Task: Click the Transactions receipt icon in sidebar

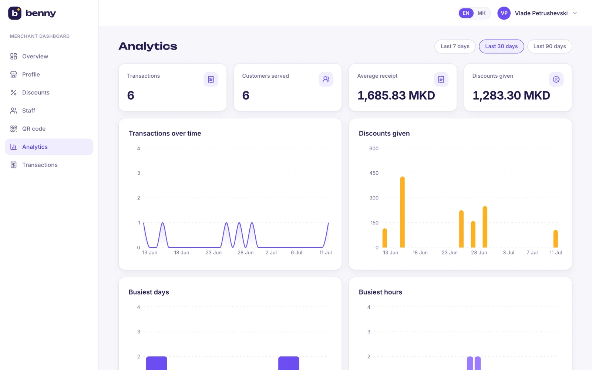Action: pos(14,165)
